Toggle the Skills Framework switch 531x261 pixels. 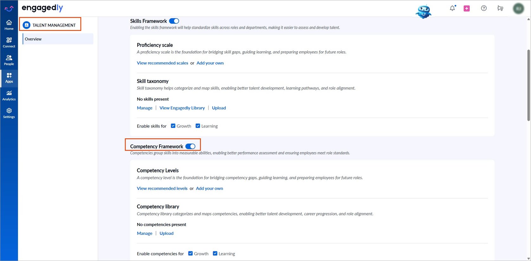(x=174, y=21)
